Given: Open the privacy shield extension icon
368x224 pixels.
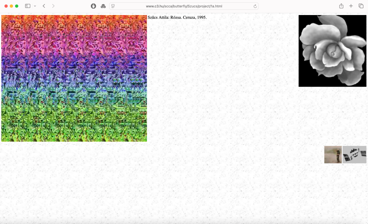Looking at the screenshot, I should click(94, 6).
